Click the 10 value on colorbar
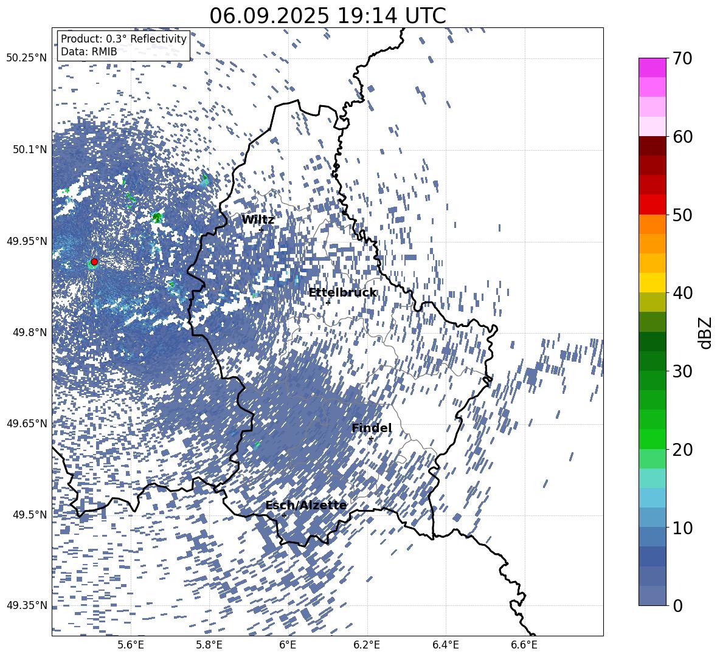 coord(682,528)
